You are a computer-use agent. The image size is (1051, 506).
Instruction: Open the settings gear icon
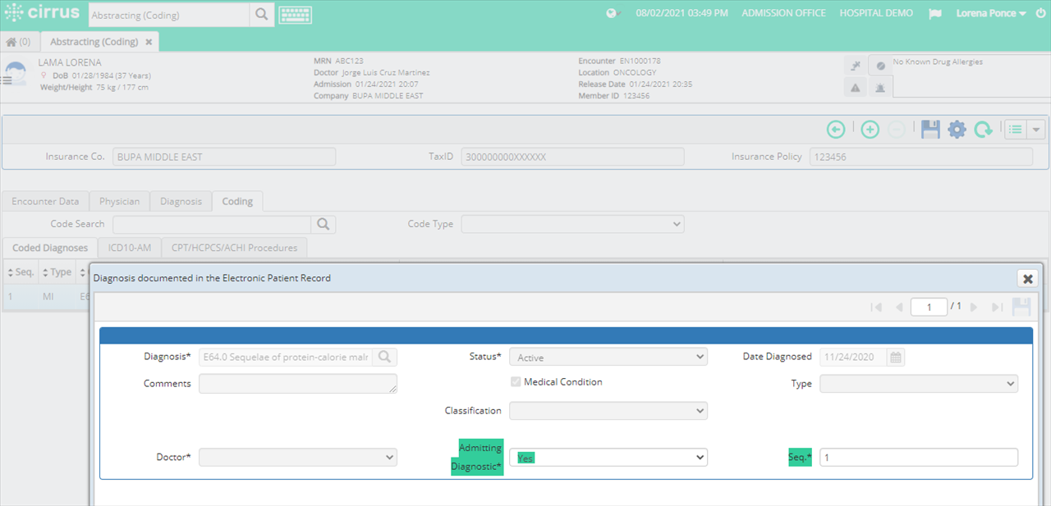point(957,130)
